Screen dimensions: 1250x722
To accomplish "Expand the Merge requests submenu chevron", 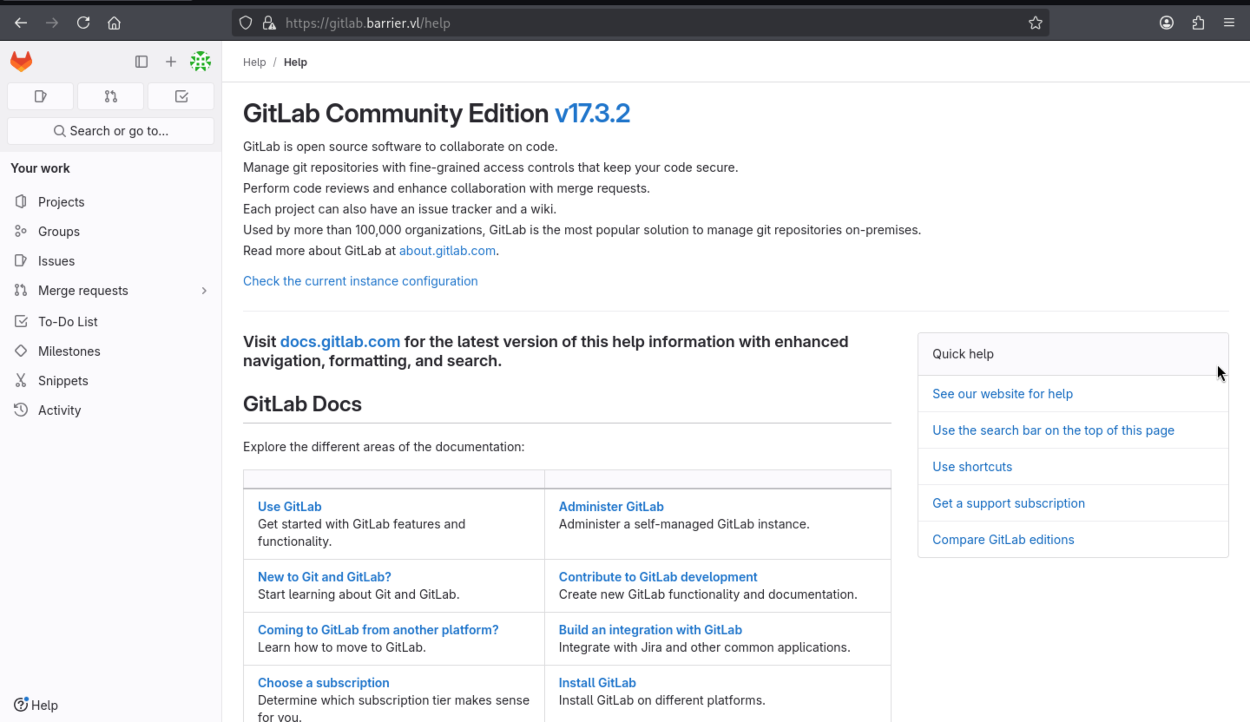I will click(x=204, y=291).
